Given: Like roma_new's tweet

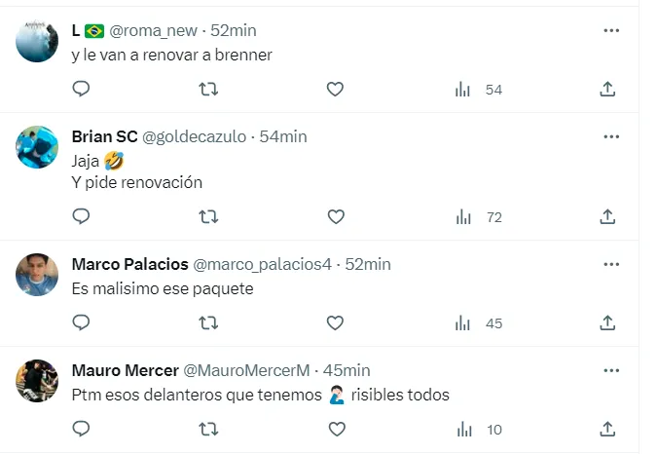Looking at the screenshot, I should pyautogui.click(x=335, y=90).
